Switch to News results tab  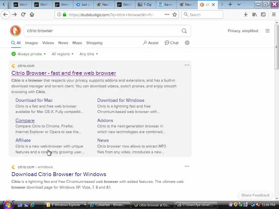click(63, 43)
